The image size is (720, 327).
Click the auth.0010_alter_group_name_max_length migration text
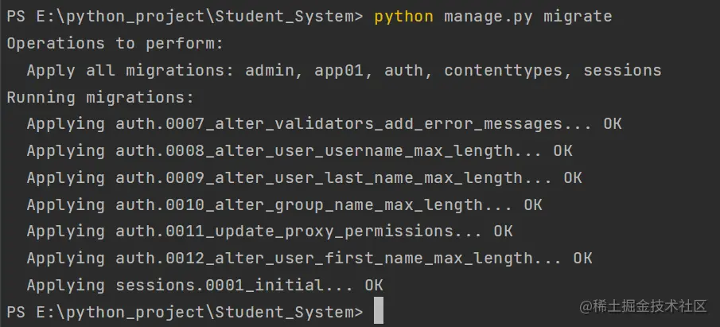pos(299,204)
